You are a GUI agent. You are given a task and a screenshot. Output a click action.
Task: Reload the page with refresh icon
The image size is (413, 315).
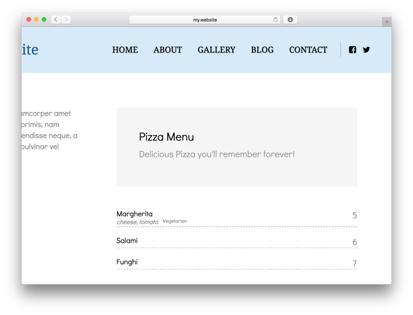[276, 20]
